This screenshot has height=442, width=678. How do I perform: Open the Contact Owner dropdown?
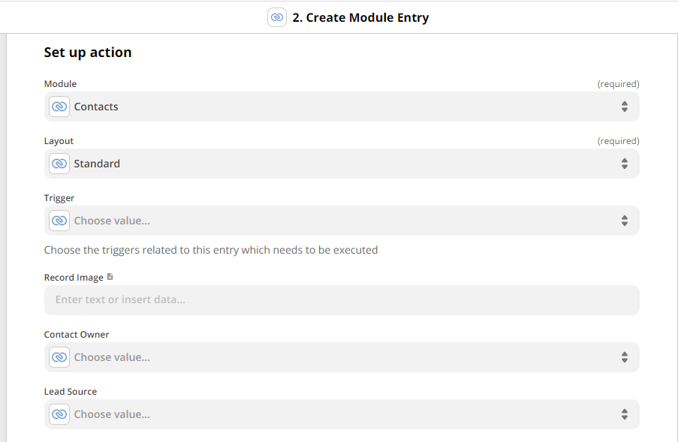click(342, 357)
